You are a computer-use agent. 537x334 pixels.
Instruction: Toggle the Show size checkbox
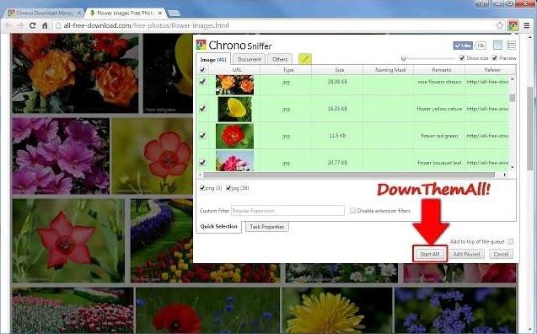coord(462,58)
